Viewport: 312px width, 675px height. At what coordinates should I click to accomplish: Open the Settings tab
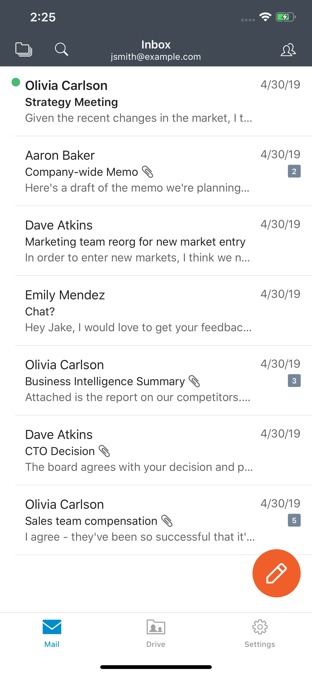click(259, 633)
